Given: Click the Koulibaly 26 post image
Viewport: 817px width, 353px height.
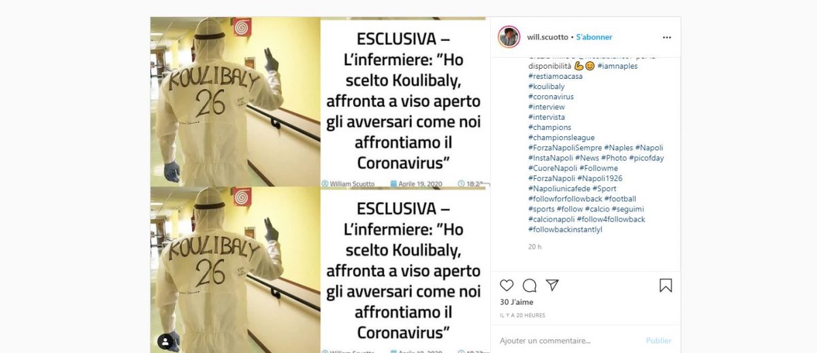Looking at the screenshot, I should (x=320, y=185).
